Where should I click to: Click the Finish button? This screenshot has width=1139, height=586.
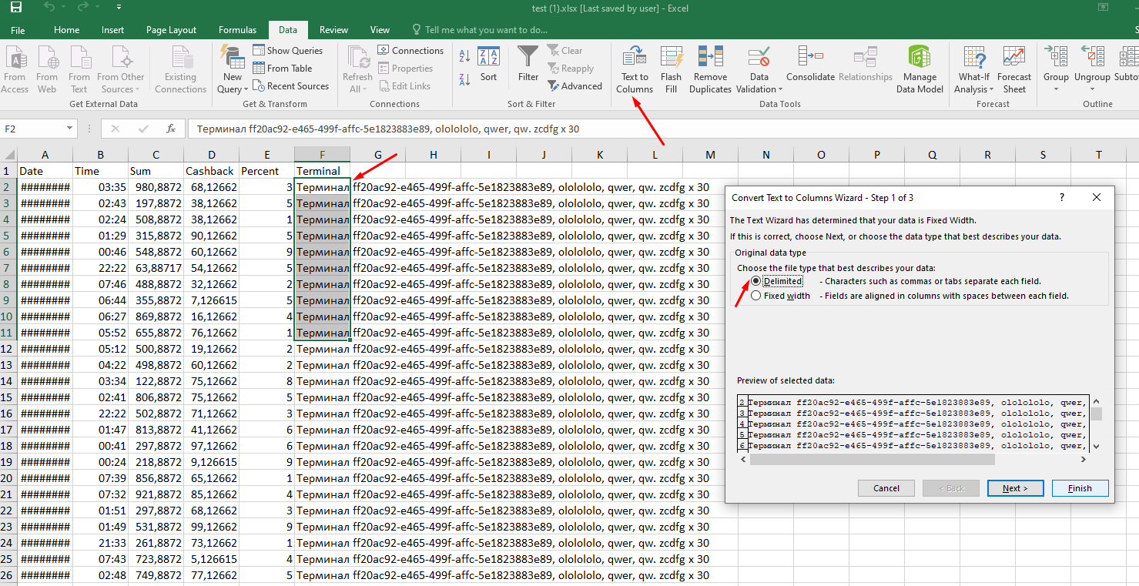pyautogui.click(x=1080, y=487)
